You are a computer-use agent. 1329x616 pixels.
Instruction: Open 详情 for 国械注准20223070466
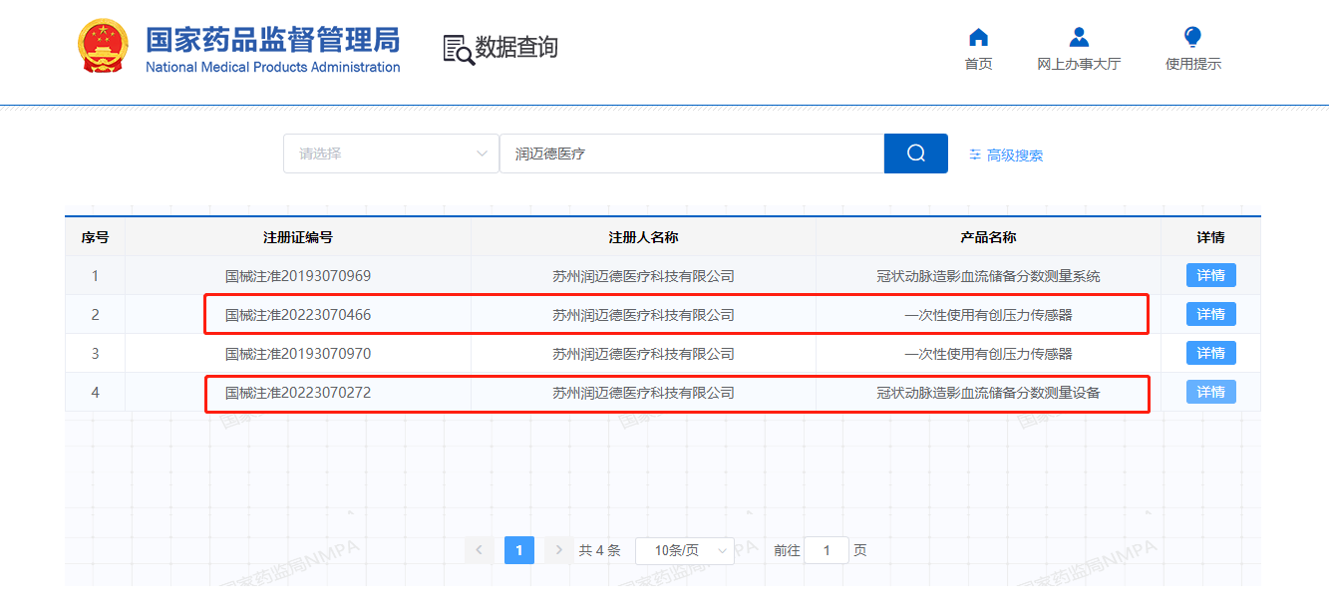pos(1211,314)
